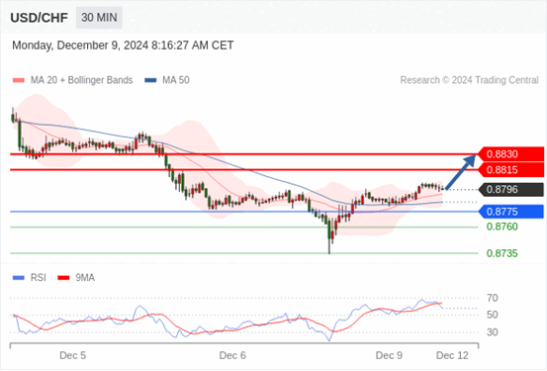Click the 9MA red legend swatch
The height and width of the screenshot is (371, 547).
[x=63, y=278]
